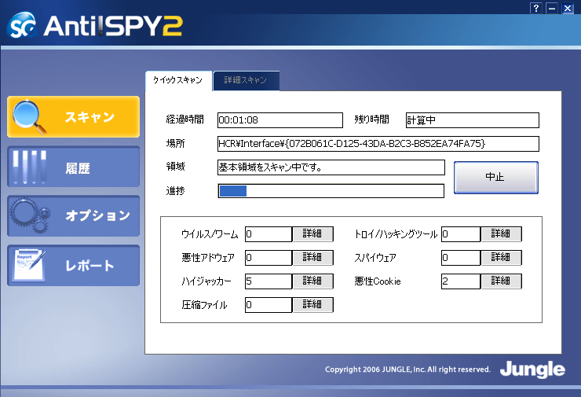Image resolution: width=581 pixels, height=397 pixels.
Task: Click the ウイルス/ワーム count field
Action: tap(269, 234)
